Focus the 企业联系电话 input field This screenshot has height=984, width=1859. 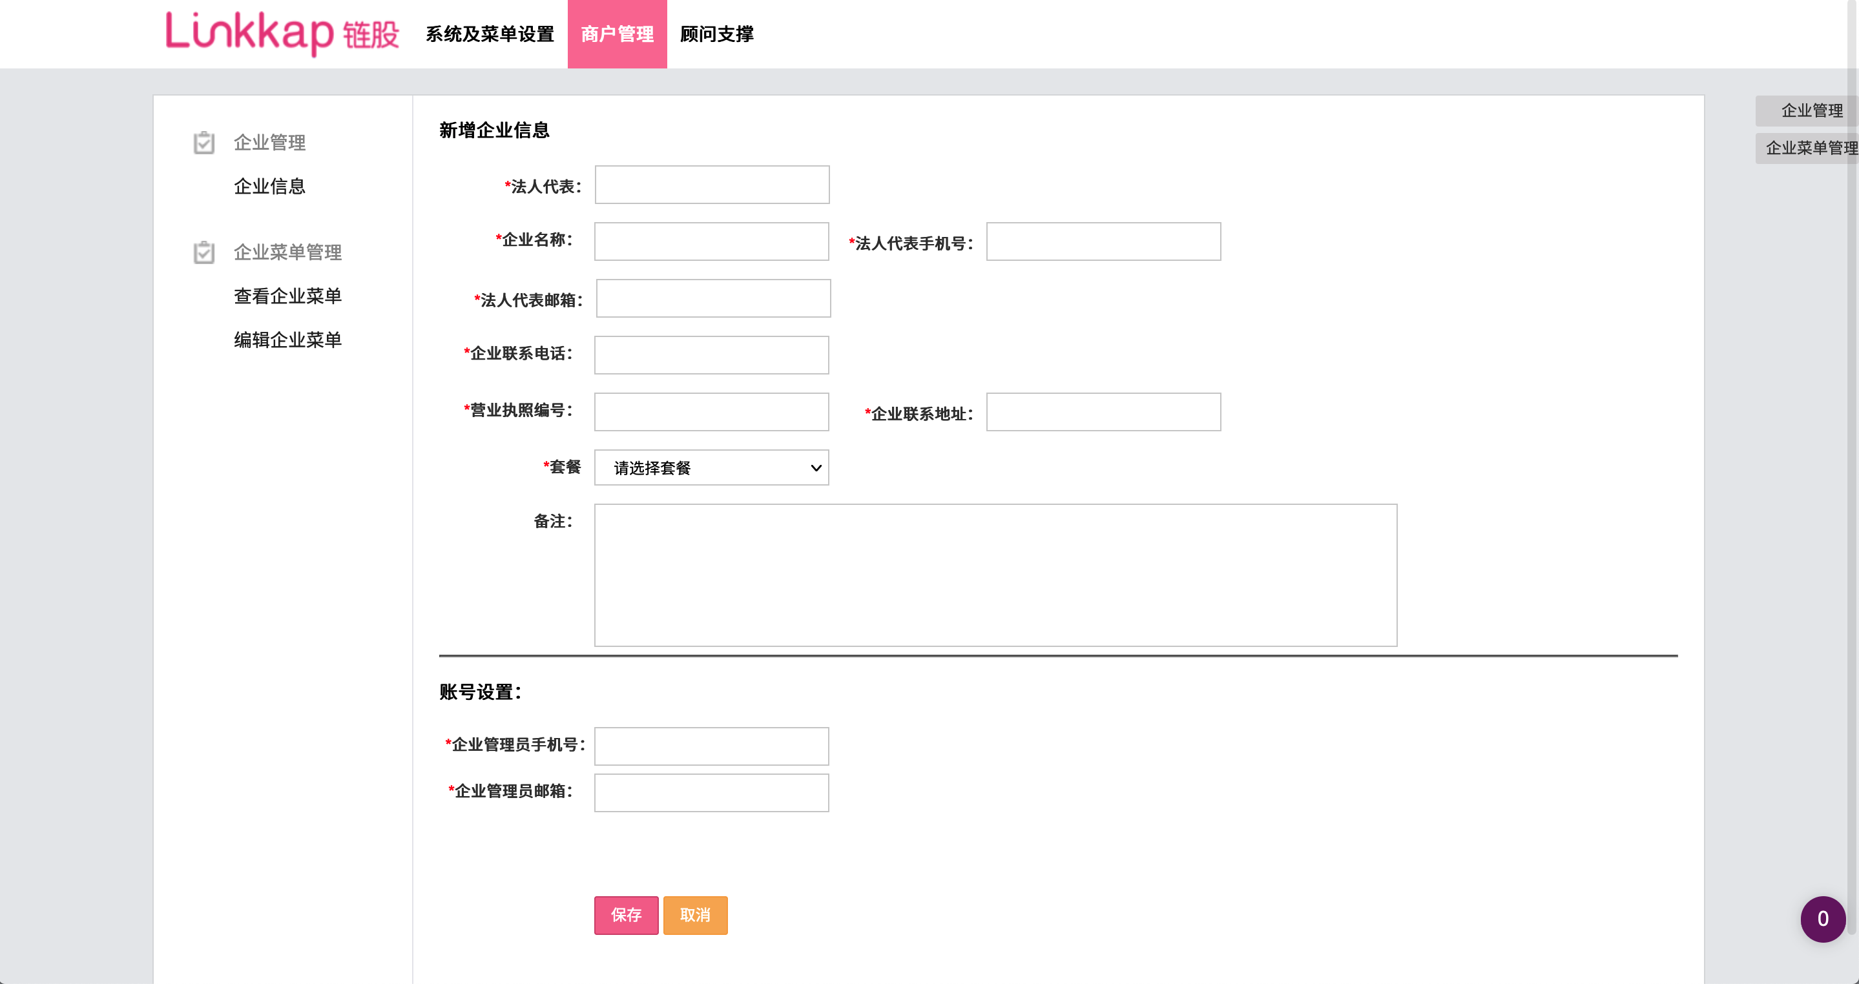pyautogui.click(x=712, y=355)
